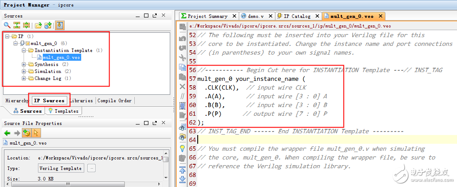Toggle the highlighted view button in Sources toolbar
This screenshot has height=187, width=457.
point(59,25)
